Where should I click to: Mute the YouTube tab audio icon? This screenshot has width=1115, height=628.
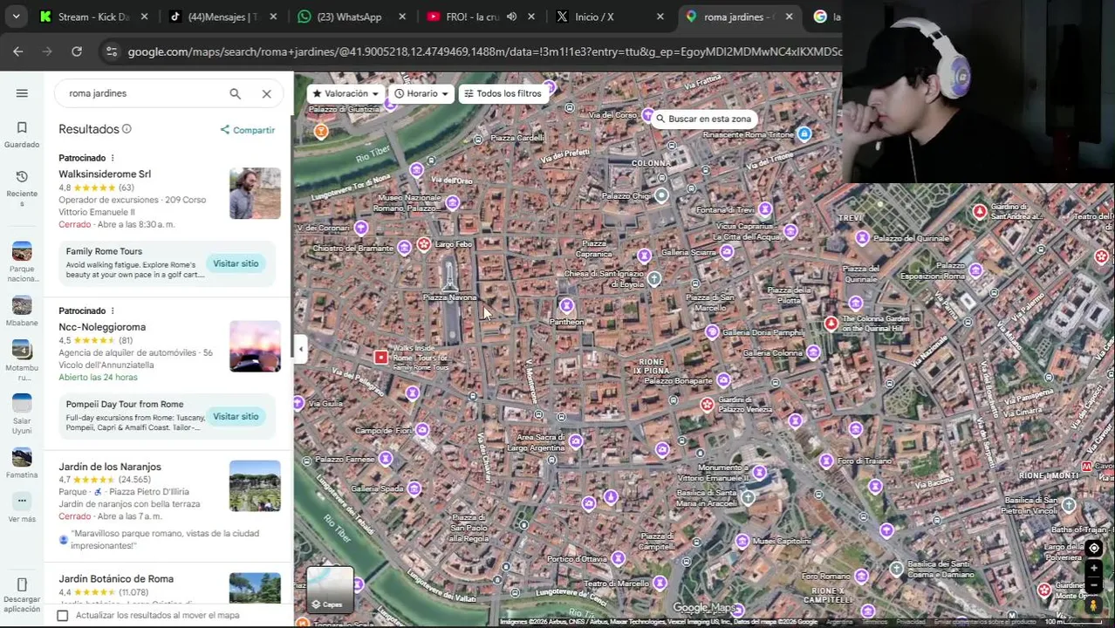(511, 17)
